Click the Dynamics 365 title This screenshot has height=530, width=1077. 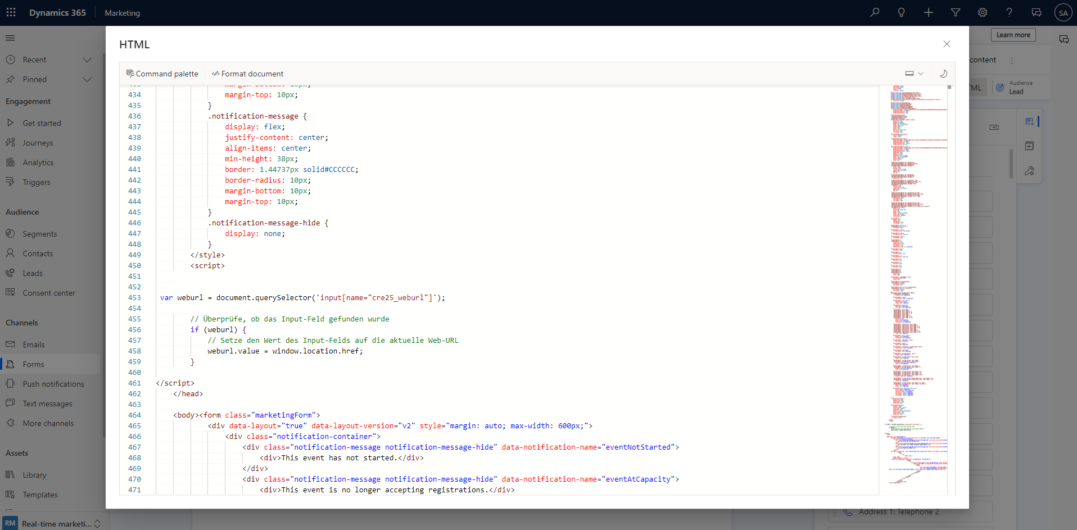57,12
